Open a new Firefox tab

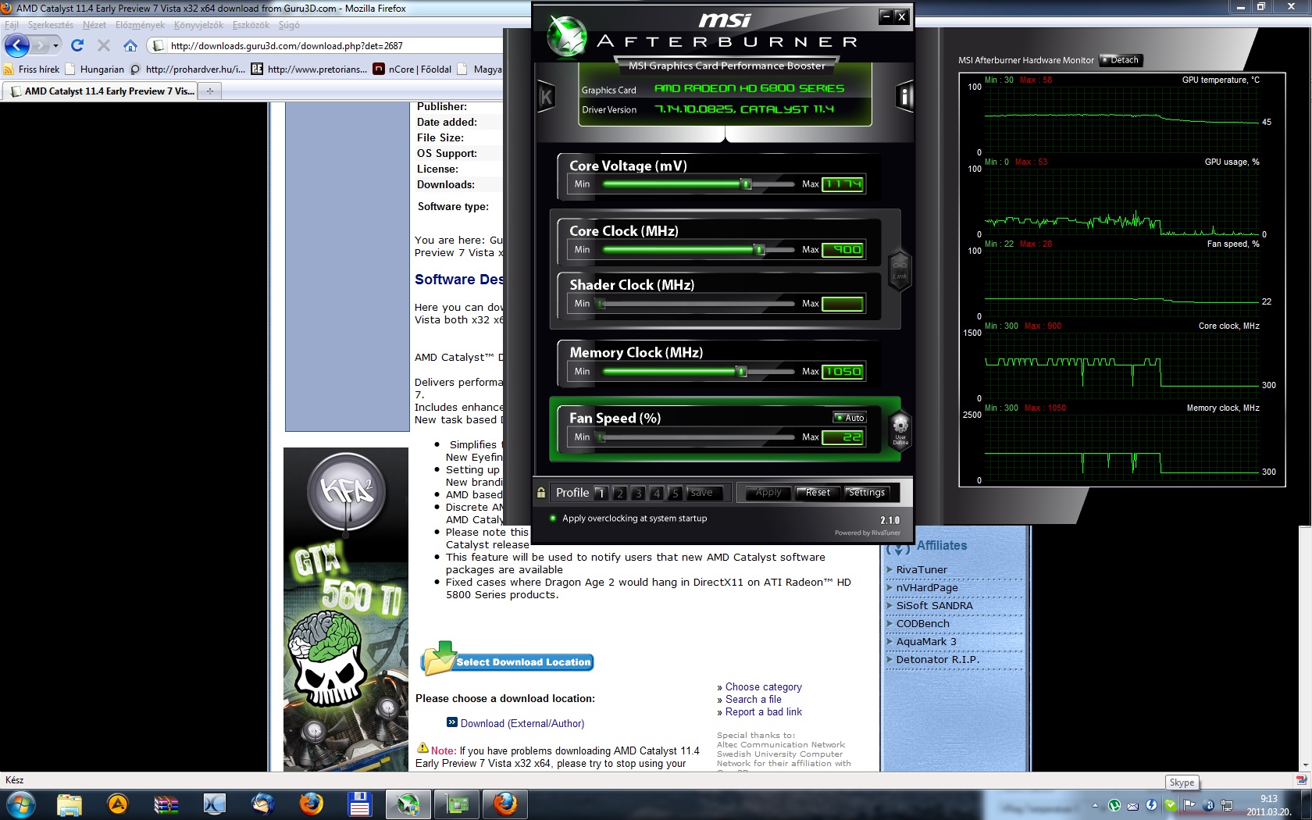pyautogui.click(x=209, y=91)
